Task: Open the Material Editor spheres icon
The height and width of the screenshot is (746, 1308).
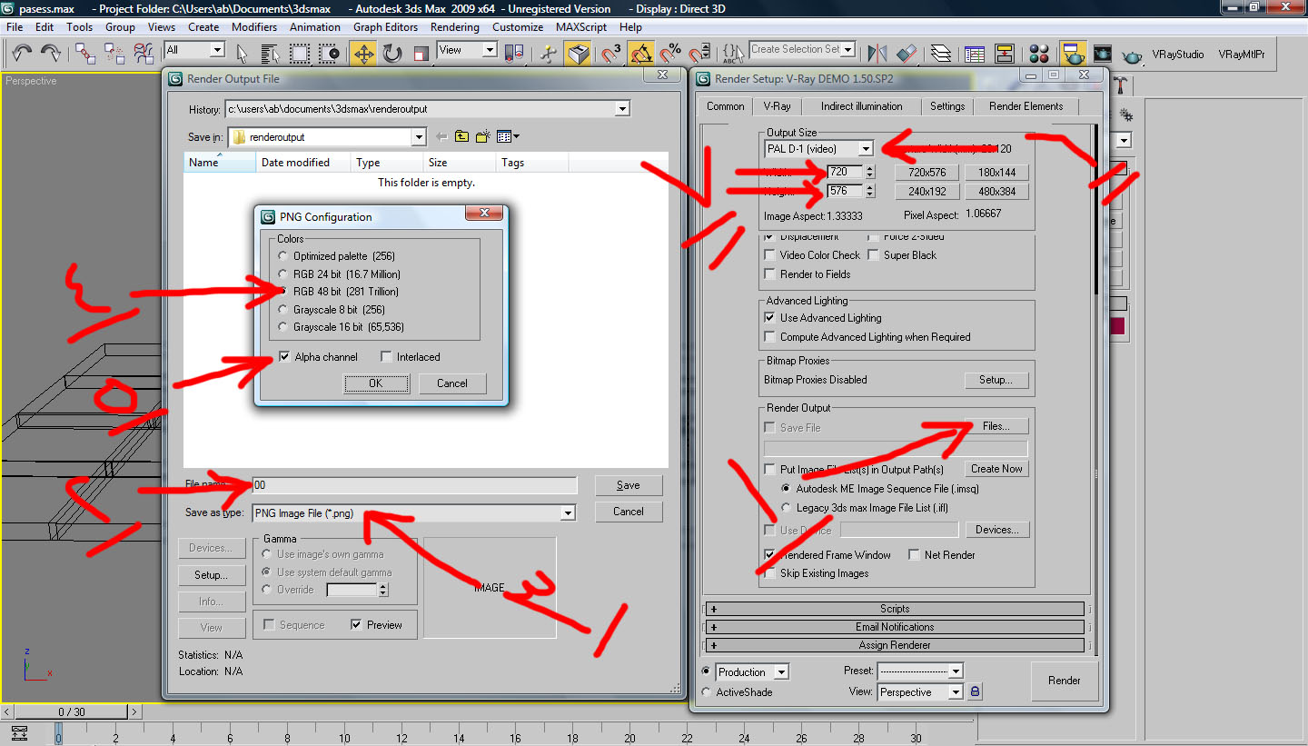Action: pos(1039,54)
